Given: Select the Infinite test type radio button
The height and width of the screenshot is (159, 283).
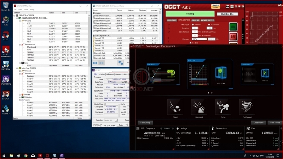Looking at the screenshot, I should (193, 24).
